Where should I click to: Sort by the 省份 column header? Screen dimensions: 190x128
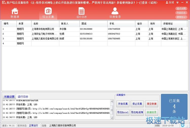[142, 24]
